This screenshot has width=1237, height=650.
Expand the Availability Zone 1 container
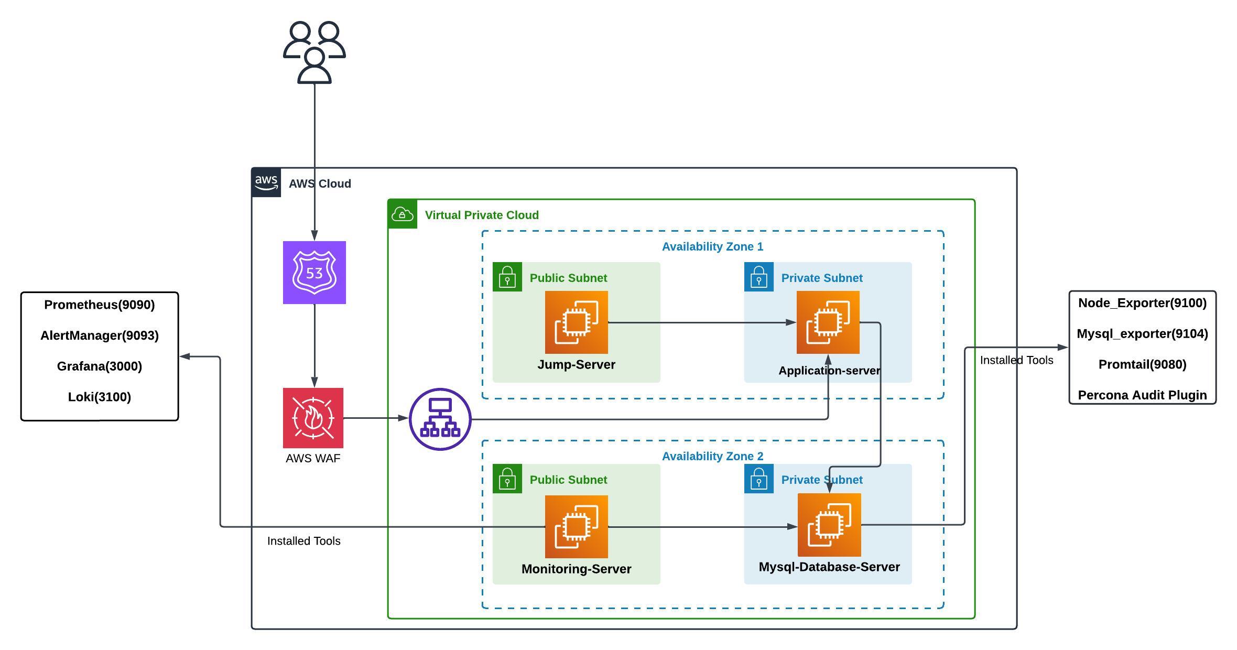click(713, 246)
